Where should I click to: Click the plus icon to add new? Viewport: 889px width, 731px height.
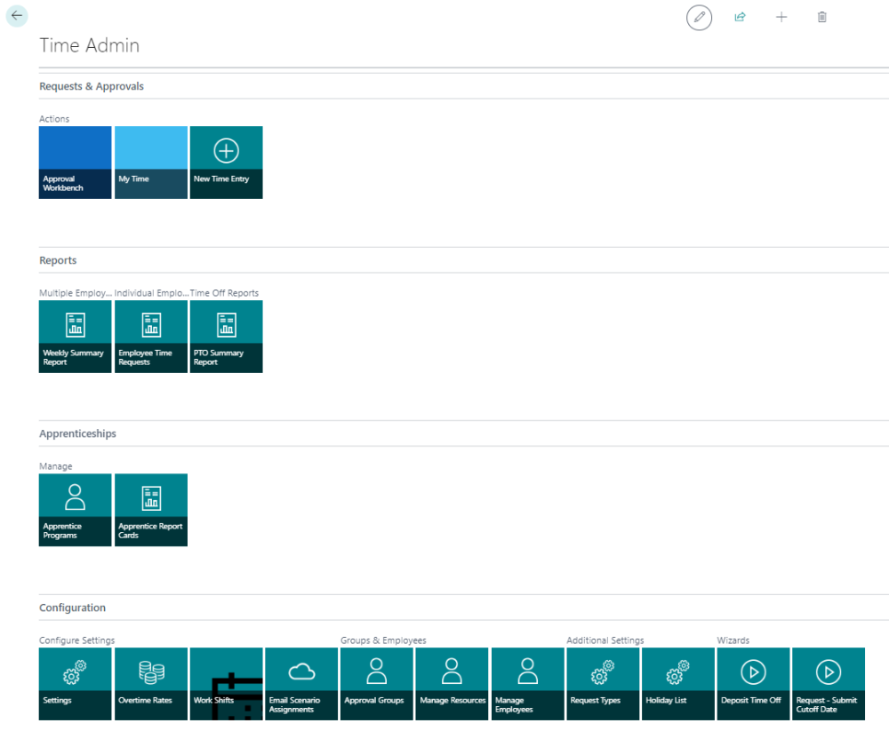pos(781,17)
